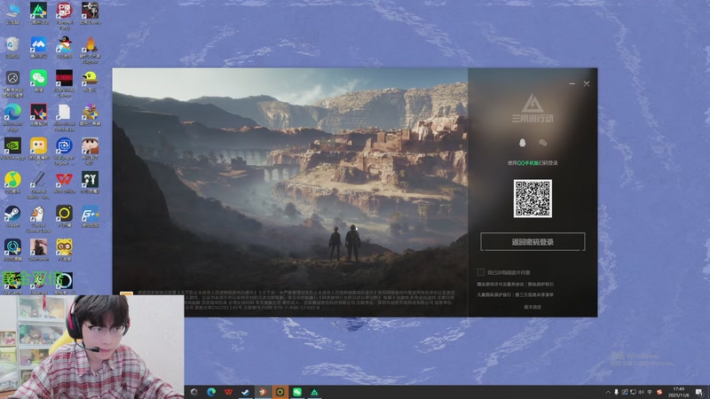The height and width of the screenshot is (399, 710).
Task: Open taskbar clock showing 17:49
Action: pyautogui.click(x=679, y=392)
